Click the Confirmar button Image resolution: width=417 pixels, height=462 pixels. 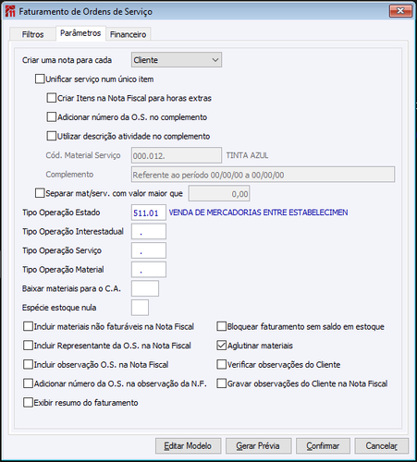(323, 446)
